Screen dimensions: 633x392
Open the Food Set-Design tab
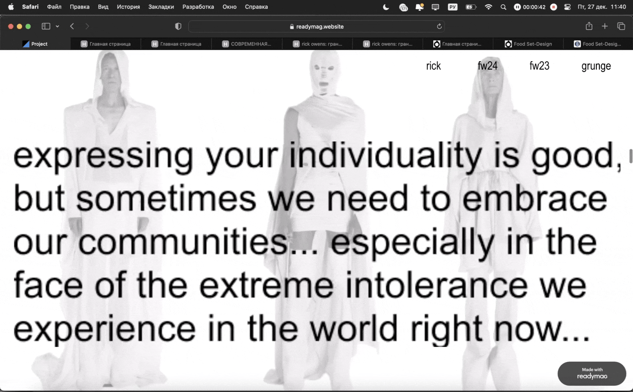click(x=528, y=44)
